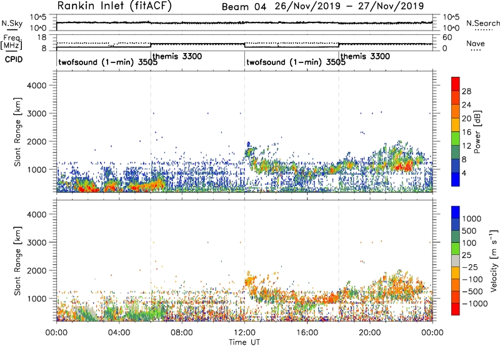Pick the red bottom segment of Velocity colorbar
The image size is (500, 346).
point(456,309)
